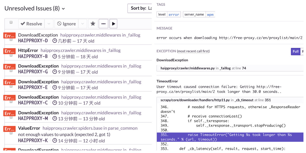Viewport: 306px width, 153px height.
Task: Click the server_name wpm tag value
Action: click(x=210, y=15)
